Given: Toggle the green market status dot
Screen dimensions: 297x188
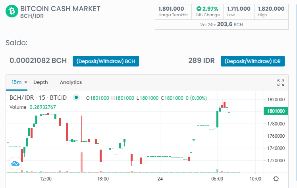Looking at the screenshot, I should (x=76, y=97).
